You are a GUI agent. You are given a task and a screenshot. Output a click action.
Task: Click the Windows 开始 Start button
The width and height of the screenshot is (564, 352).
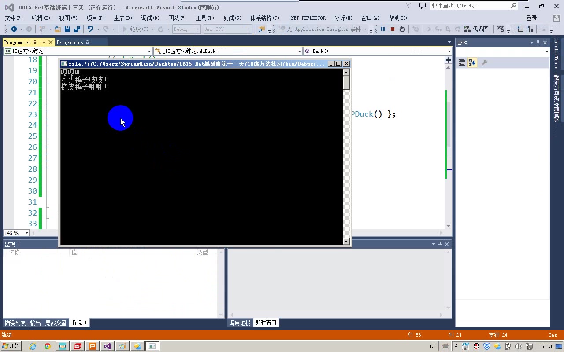point(11,346)
